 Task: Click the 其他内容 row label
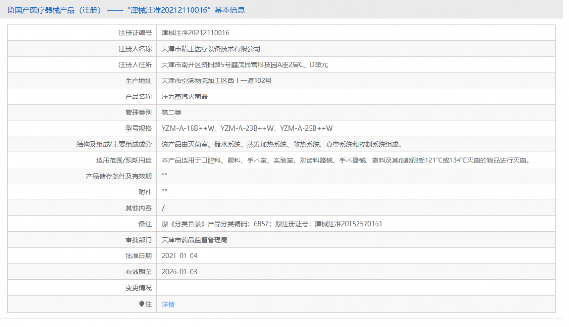138,208
